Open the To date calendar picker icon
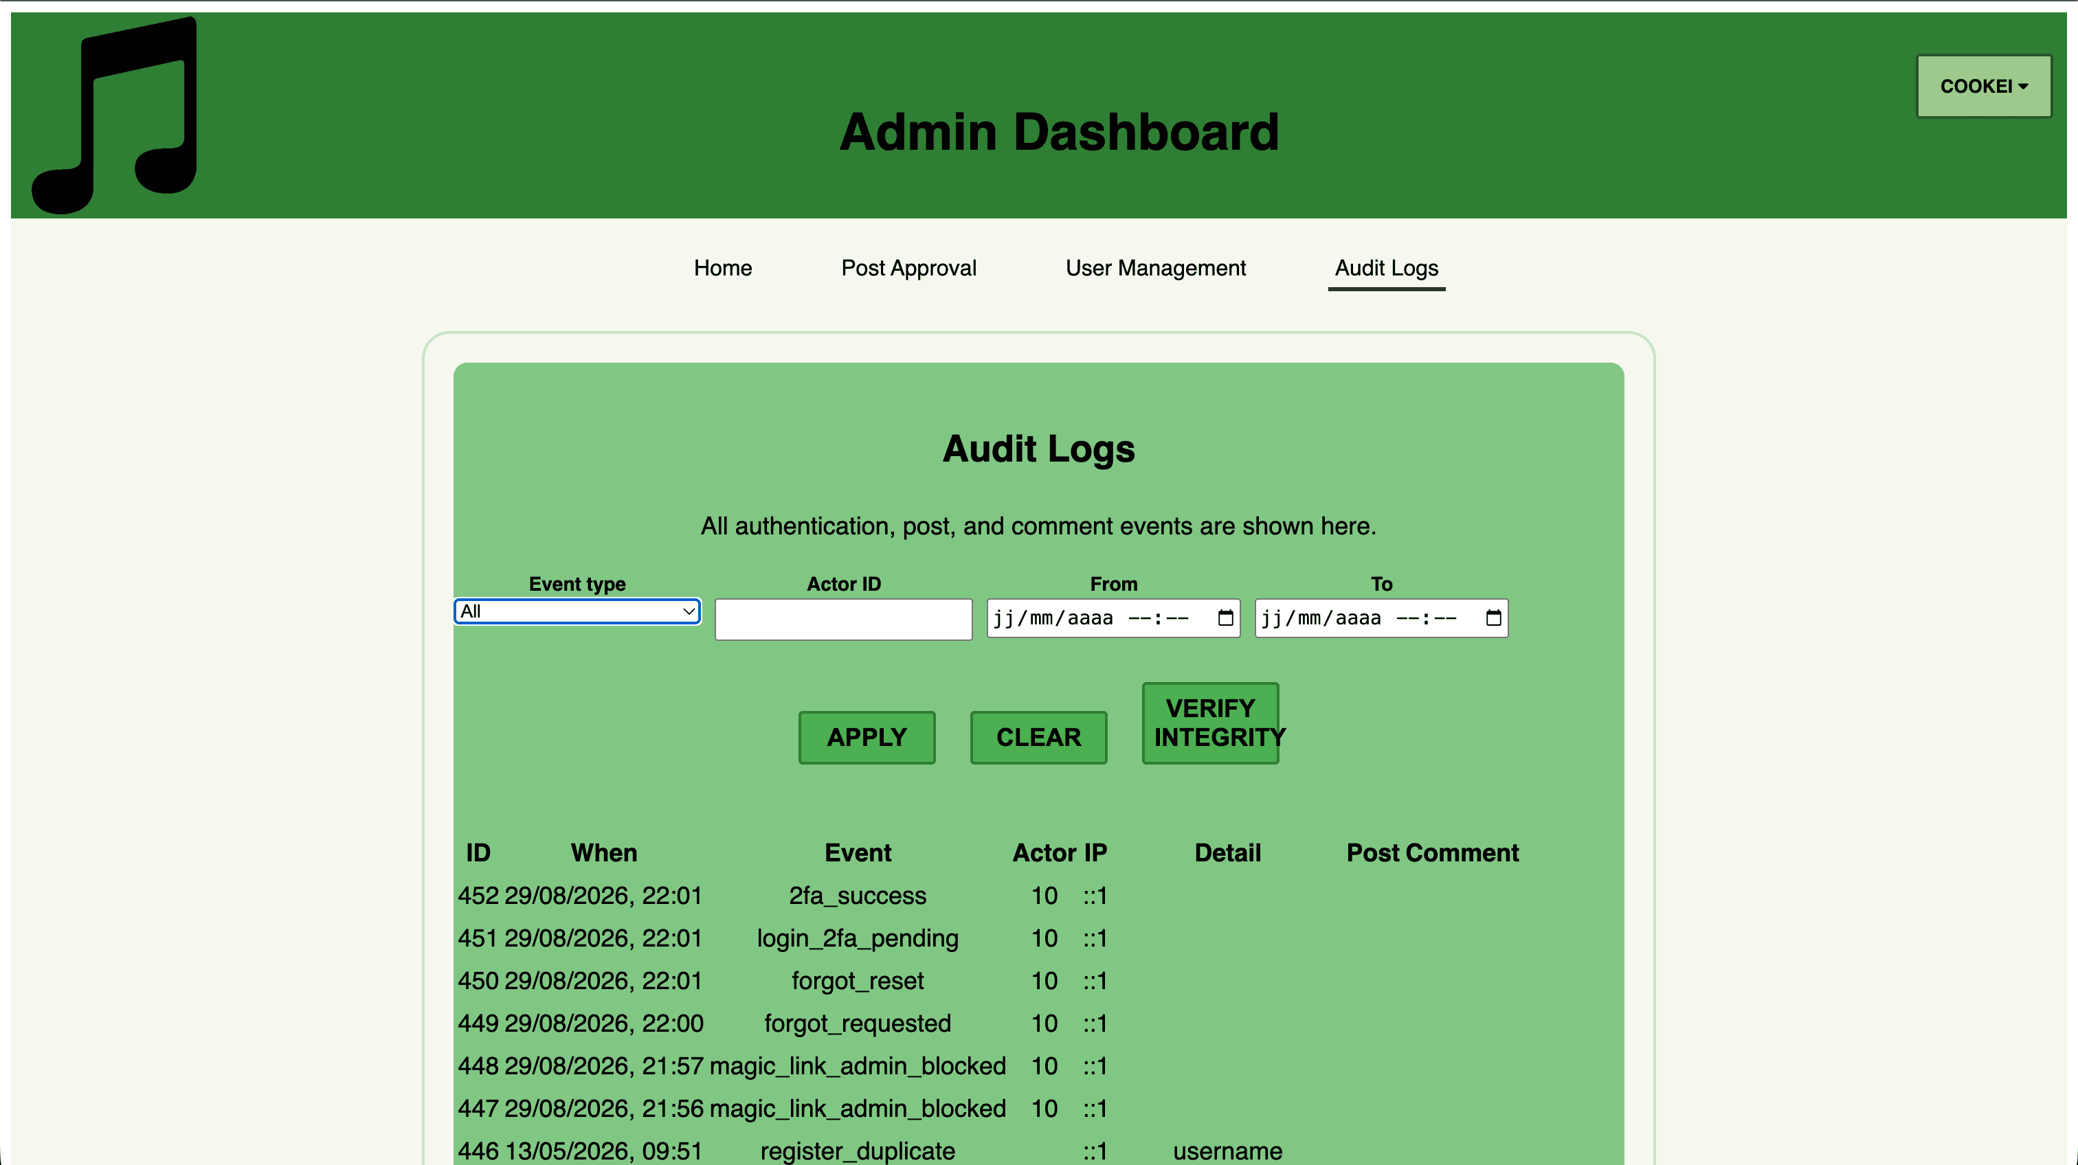2078x1165 pixels. point(1493,618)
